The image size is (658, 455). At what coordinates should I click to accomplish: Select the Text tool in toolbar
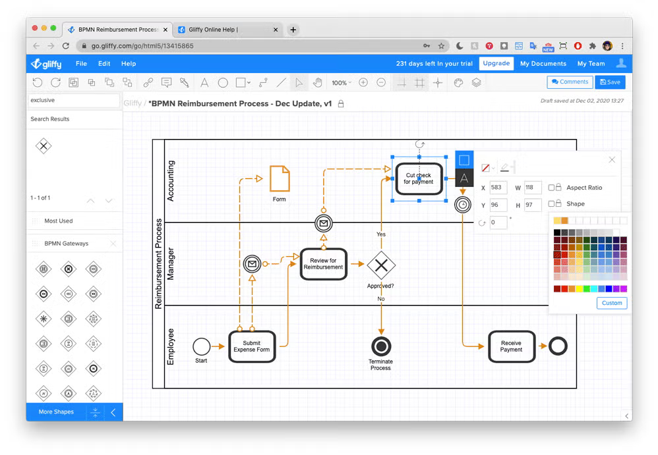click(x=204, y=82)
